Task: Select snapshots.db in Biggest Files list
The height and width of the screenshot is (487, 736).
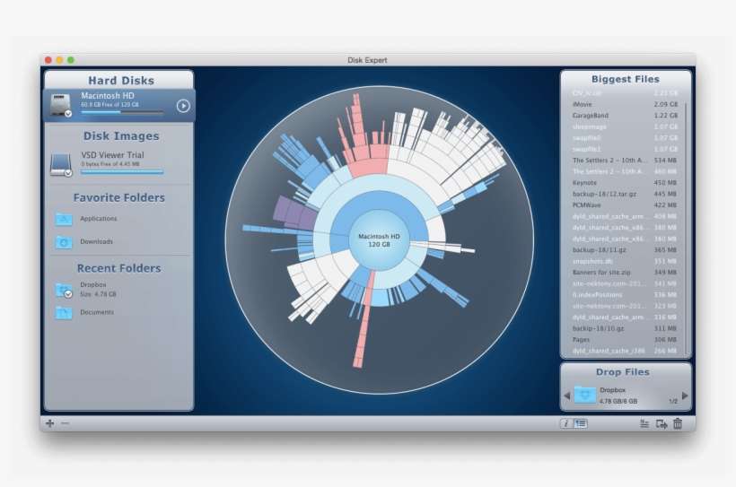Action: [625, 261]
